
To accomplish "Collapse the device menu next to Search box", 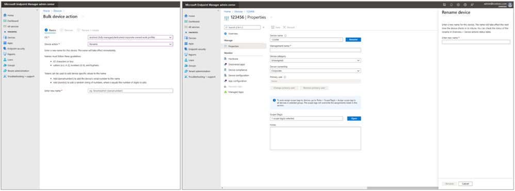I will (x=263, y=27).
